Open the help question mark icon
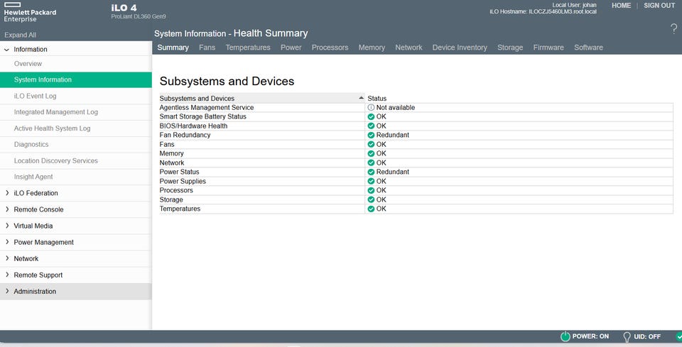This screenshot has width=682, height=347. click(x=673, y=29)
